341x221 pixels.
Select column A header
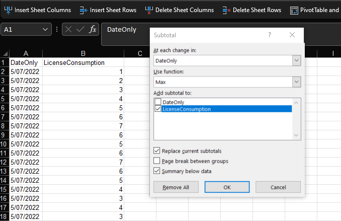pyautogui.click(x=26, y=53)
